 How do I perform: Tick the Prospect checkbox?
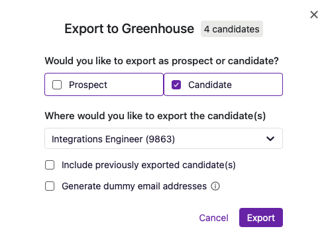point(57,85)
